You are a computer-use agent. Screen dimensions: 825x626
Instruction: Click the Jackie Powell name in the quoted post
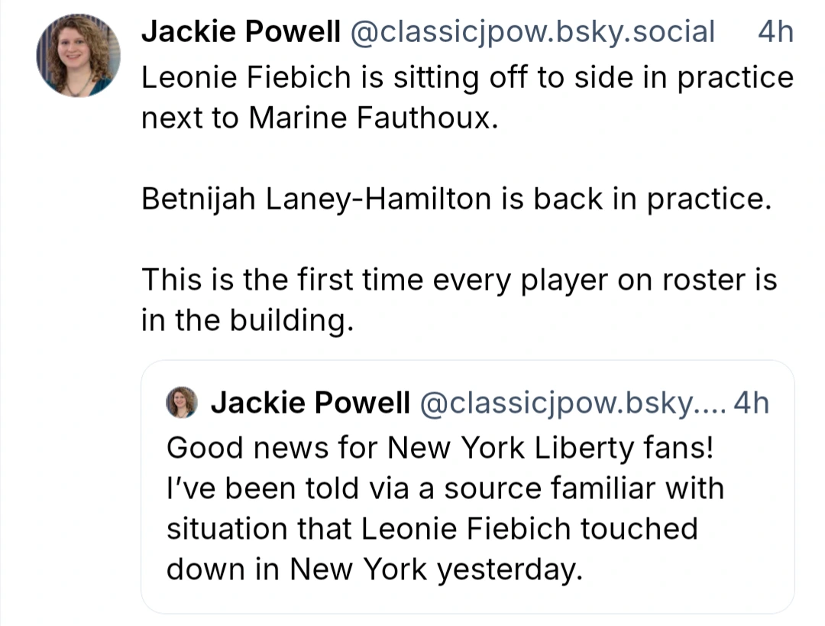click(310, 403)
